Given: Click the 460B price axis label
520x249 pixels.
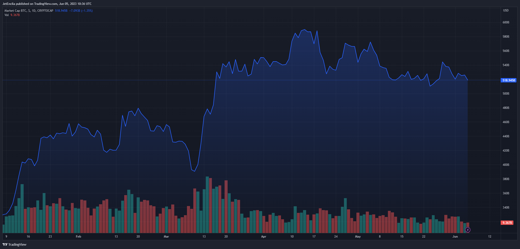Looking at the screenshot, I should [506, 122].
